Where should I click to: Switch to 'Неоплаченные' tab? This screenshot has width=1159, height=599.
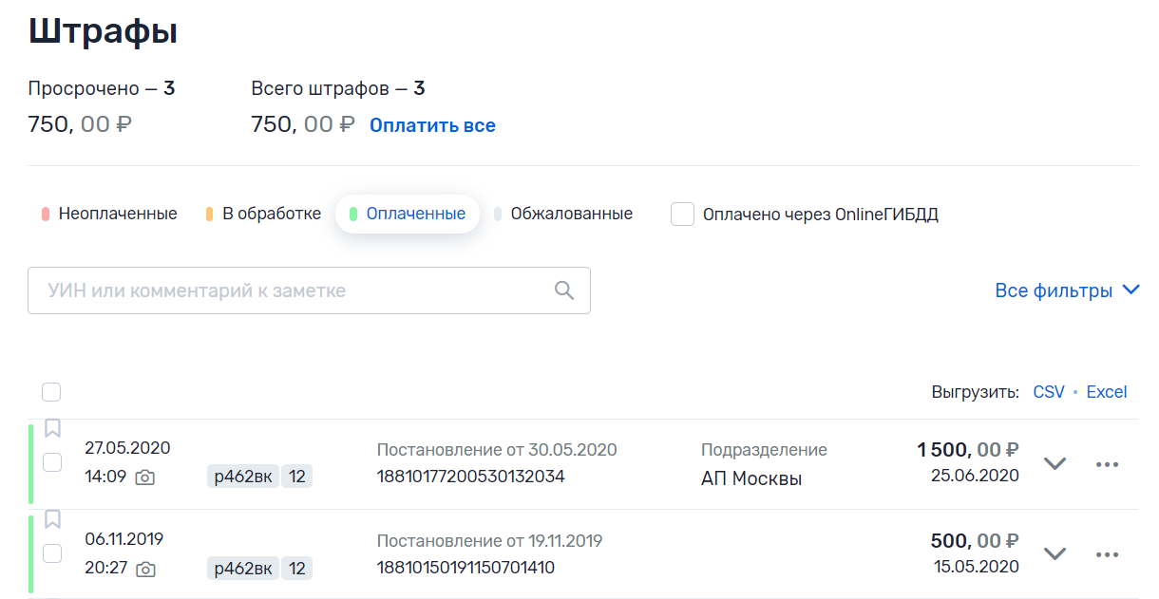click(x=109, y=214)
